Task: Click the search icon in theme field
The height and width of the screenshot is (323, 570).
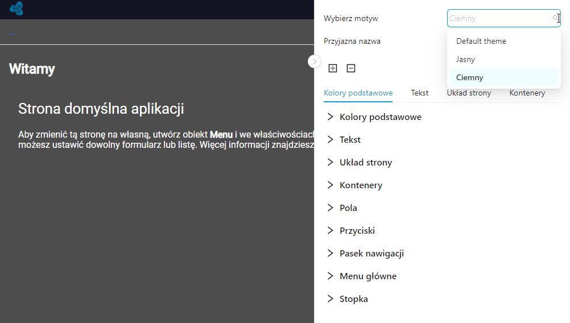Action: [555, 18]
